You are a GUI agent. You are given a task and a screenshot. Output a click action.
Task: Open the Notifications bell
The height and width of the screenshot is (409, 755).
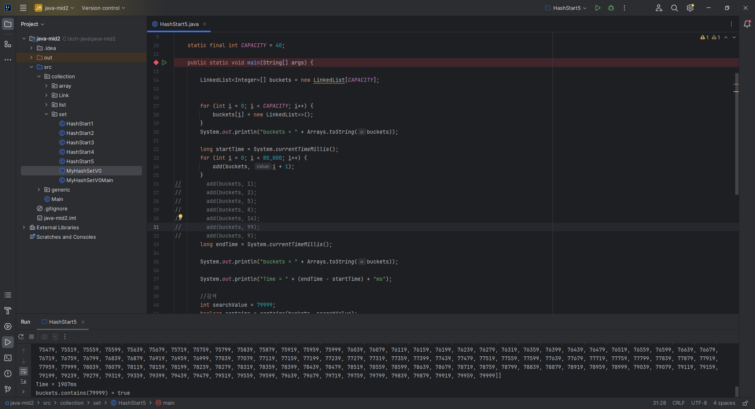(x=747, y=24)
